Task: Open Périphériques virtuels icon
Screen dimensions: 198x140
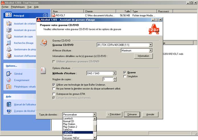Action: coord(9,87)
